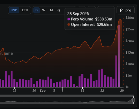Select the quarterly Q interval
This screenshot has width=139, height=109.
click(58, 10)
